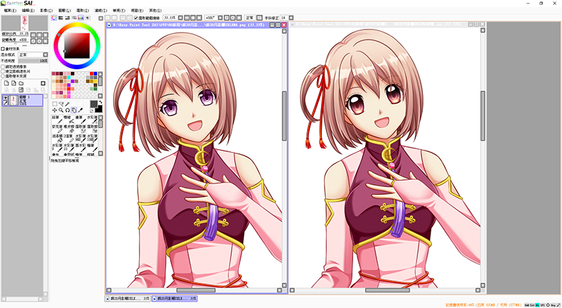This screenshot has height=308, width=562.
Task: Select the eyedropper color picker tool
Action: [x=80, y=110]
